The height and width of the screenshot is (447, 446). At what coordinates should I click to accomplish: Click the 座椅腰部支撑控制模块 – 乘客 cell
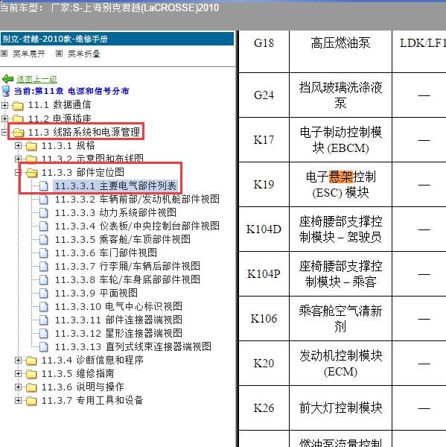tap(340, 274)
